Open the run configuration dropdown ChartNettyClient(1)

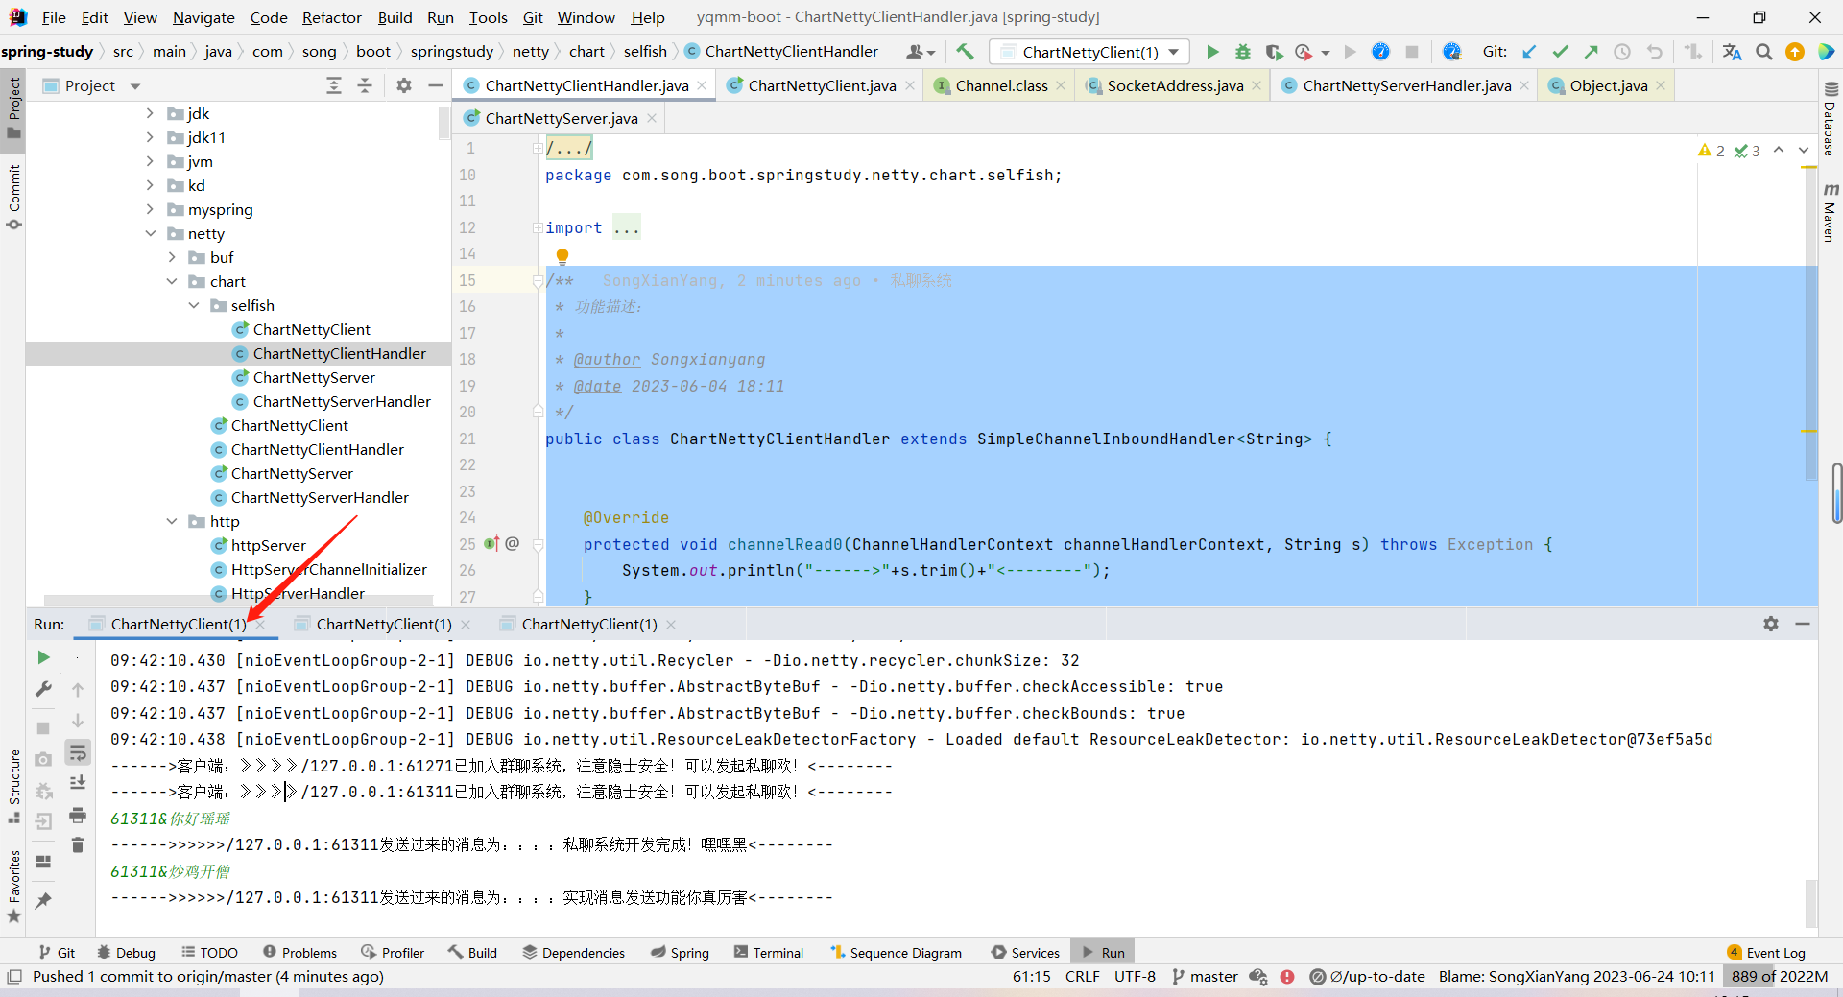click(1089, 52)
